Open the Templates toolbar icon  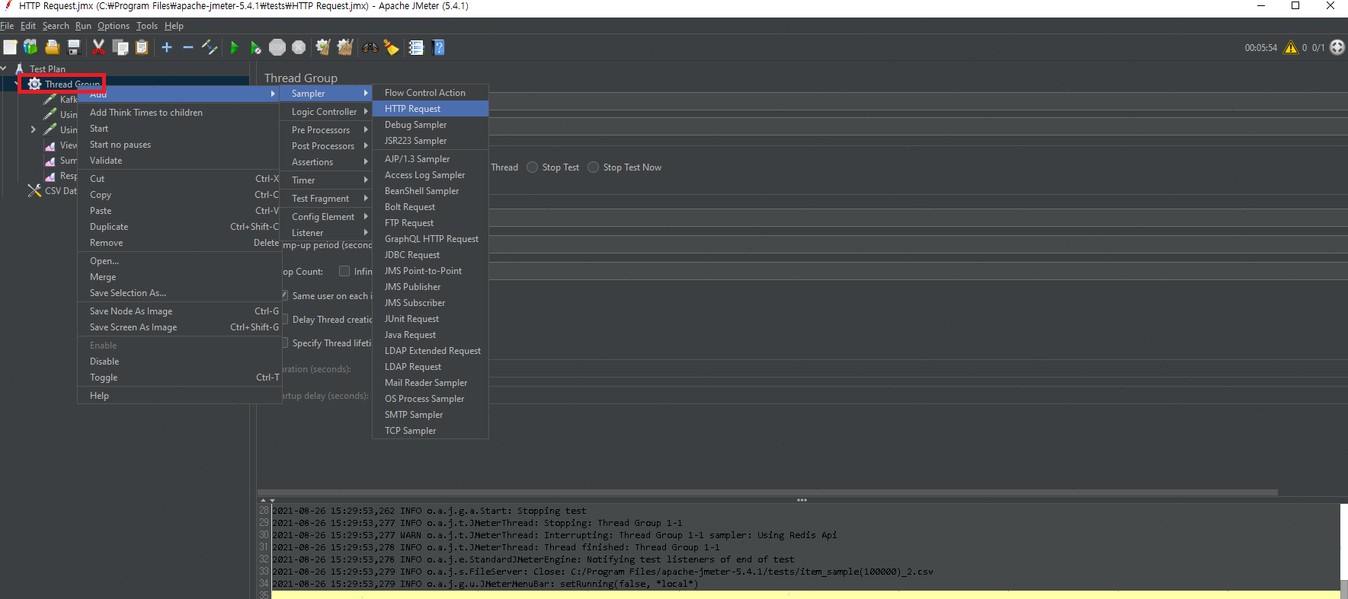30,47
